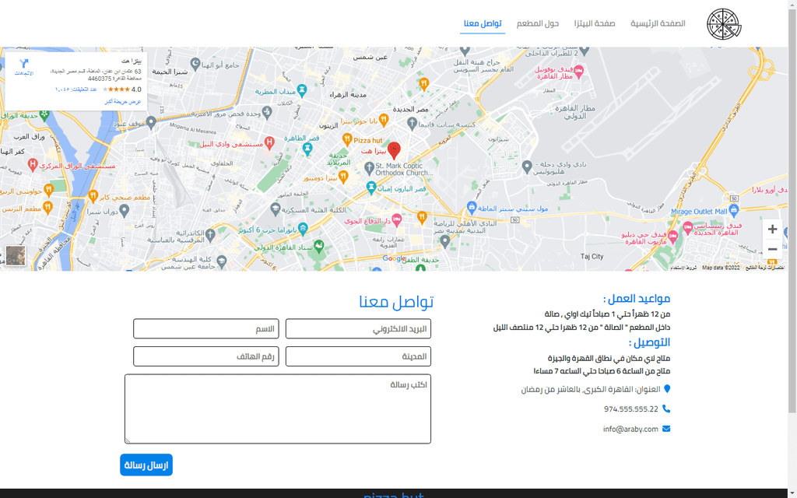
Task: Click the مطعم صبحي كابر restaurant marker
Action: coord(93,195)
